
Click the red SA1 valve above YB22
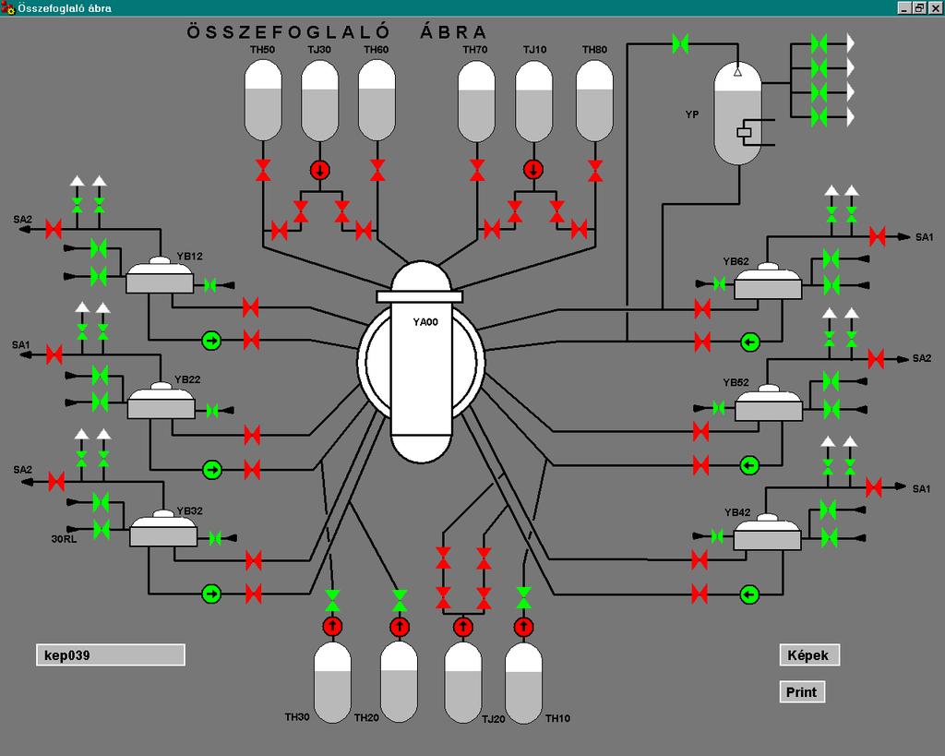54,354
